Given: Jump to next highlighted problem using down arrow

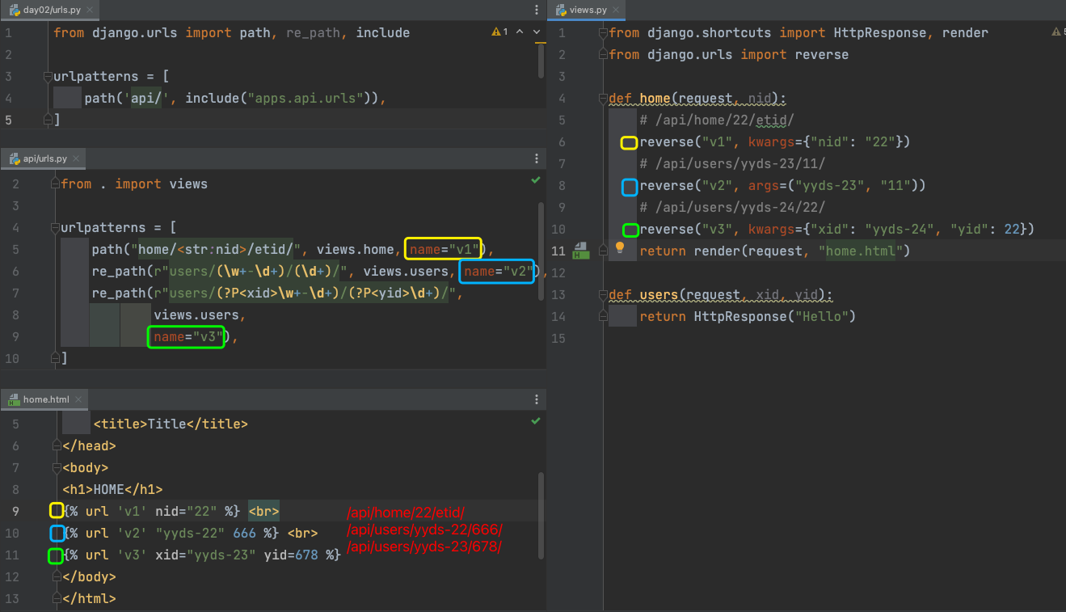Looking at the screenshot, I should [x=536, y=32].
